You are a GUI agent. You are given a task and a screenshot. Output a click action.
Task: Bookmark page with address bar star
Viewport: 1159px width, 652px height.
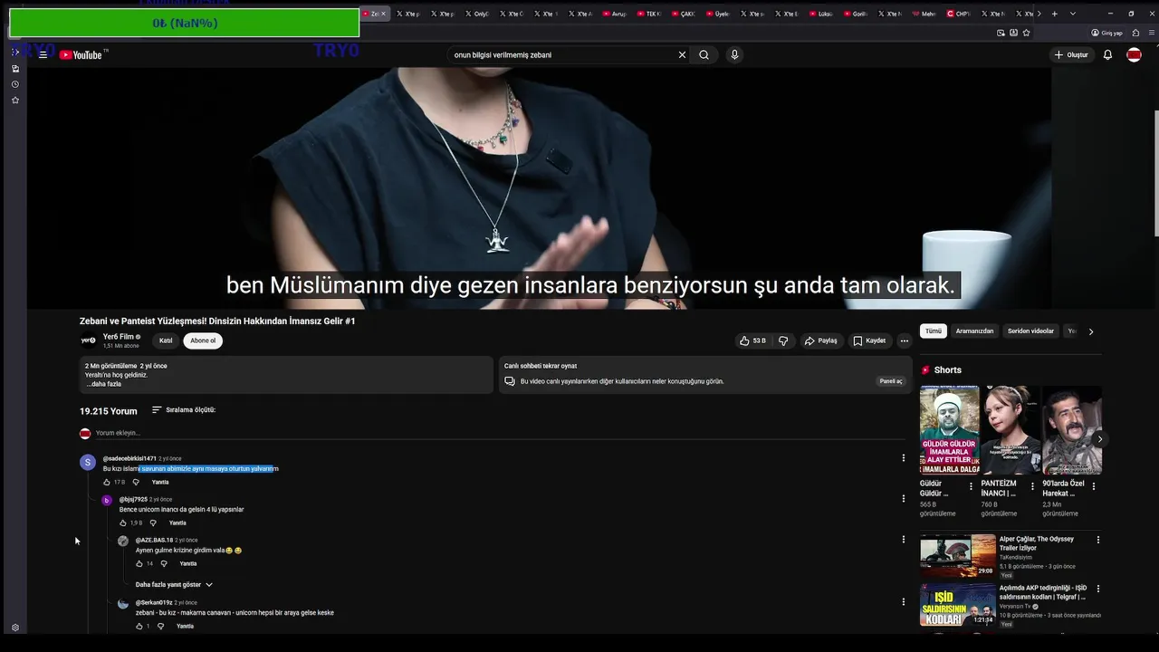point(1026,33)
